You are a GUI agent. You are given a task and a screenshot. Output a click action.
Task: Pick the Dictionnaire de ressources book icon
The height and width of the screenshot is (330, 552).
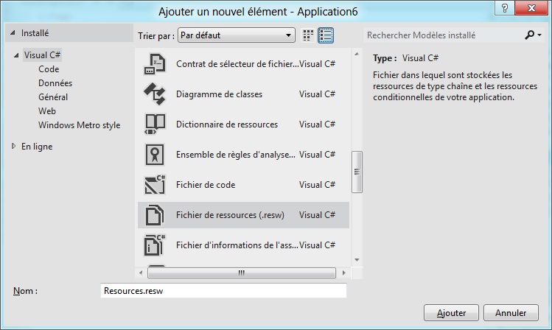[x=155, y=124]
